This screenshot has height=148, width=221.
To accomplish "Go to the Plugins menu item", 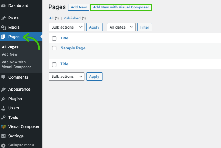I will click(15, 99).
